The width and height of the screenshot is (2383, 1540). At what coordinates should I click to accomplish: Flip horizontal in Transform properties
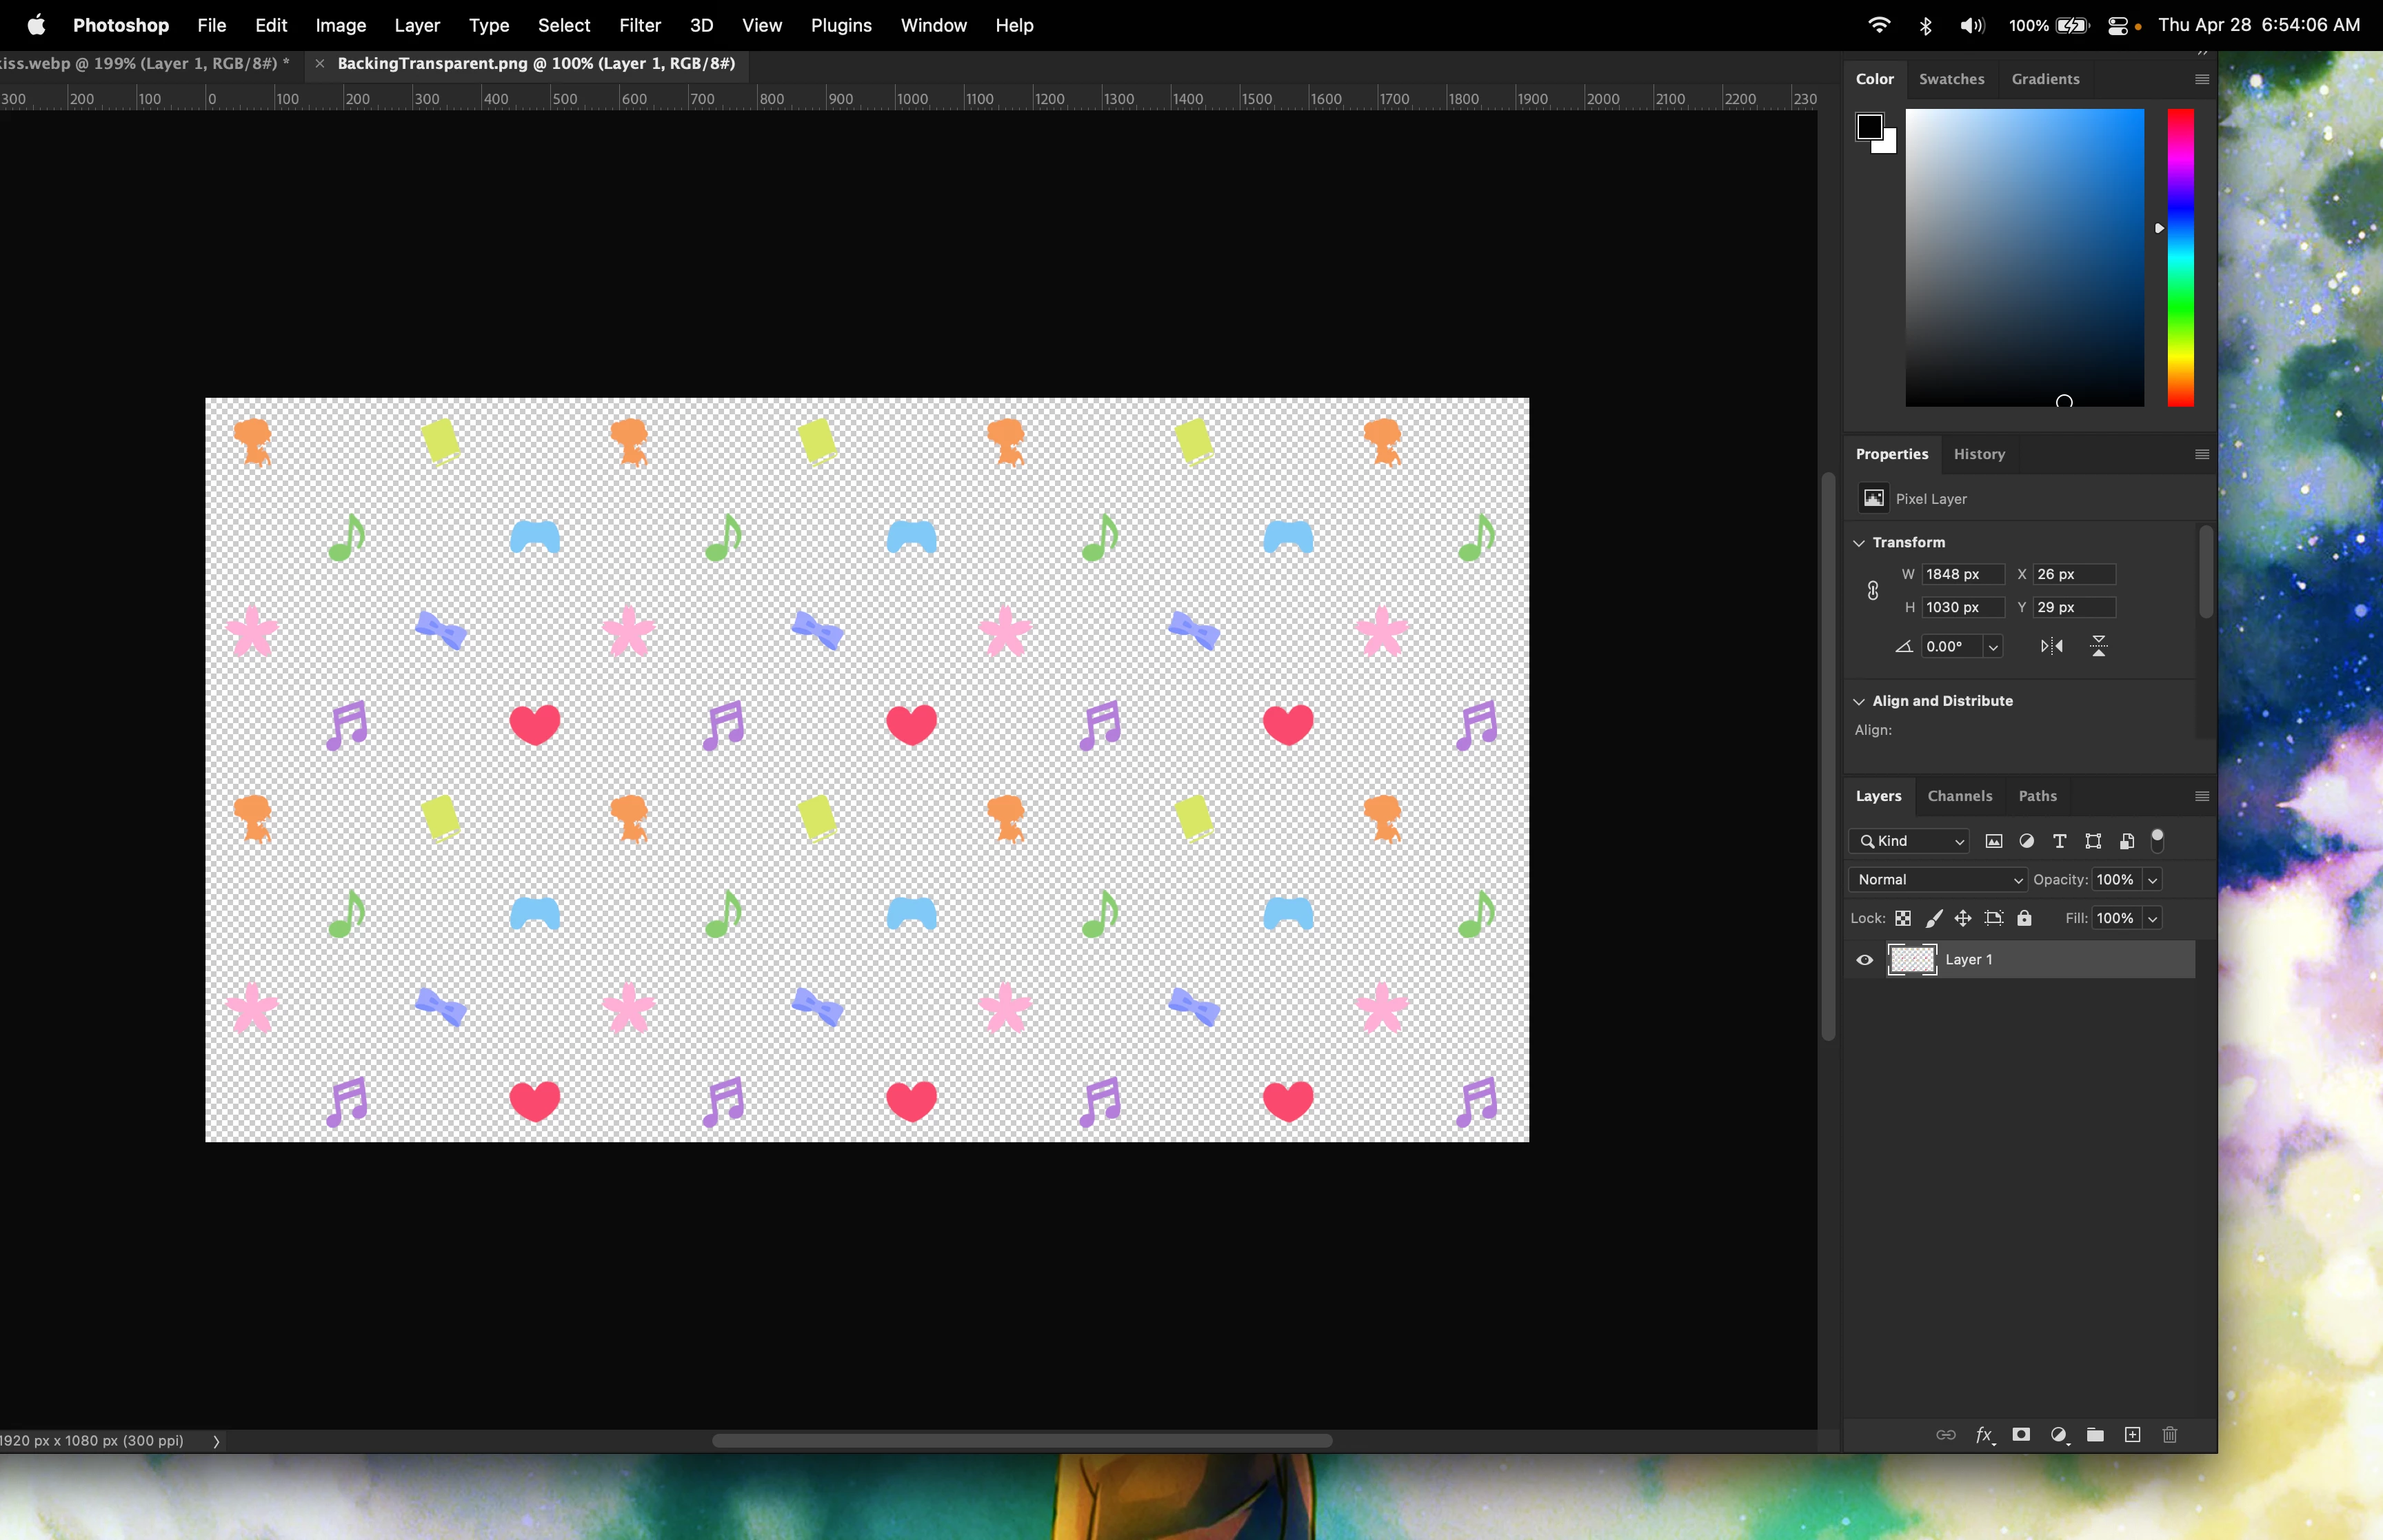2051,646
